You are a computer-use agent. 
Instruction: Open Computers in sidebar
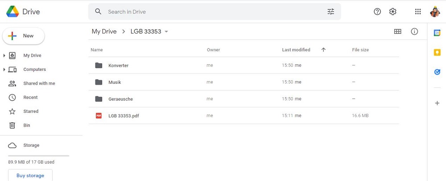(34, 70)
